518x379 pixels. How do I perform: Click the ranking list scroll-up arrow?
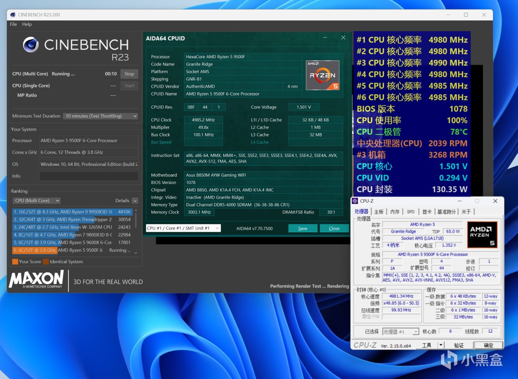pyautogui.click(x=136, y=211)
